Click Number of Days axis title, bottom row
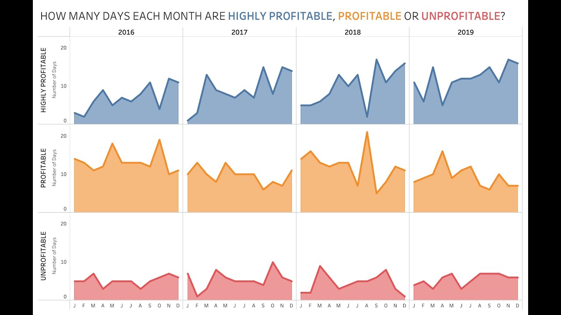Image resolution: width=561 pixels, height=315 pixels. coord(54,256)
